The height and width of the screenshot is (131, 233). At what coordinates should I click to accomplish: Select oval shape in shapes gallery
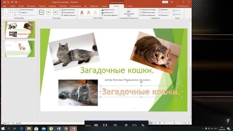(13, 10)
